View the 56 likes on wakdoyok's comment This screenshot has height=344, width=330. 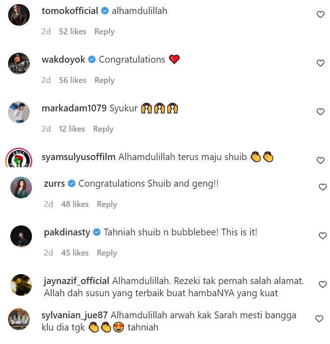pyautogui.click(x=72, y=80)
